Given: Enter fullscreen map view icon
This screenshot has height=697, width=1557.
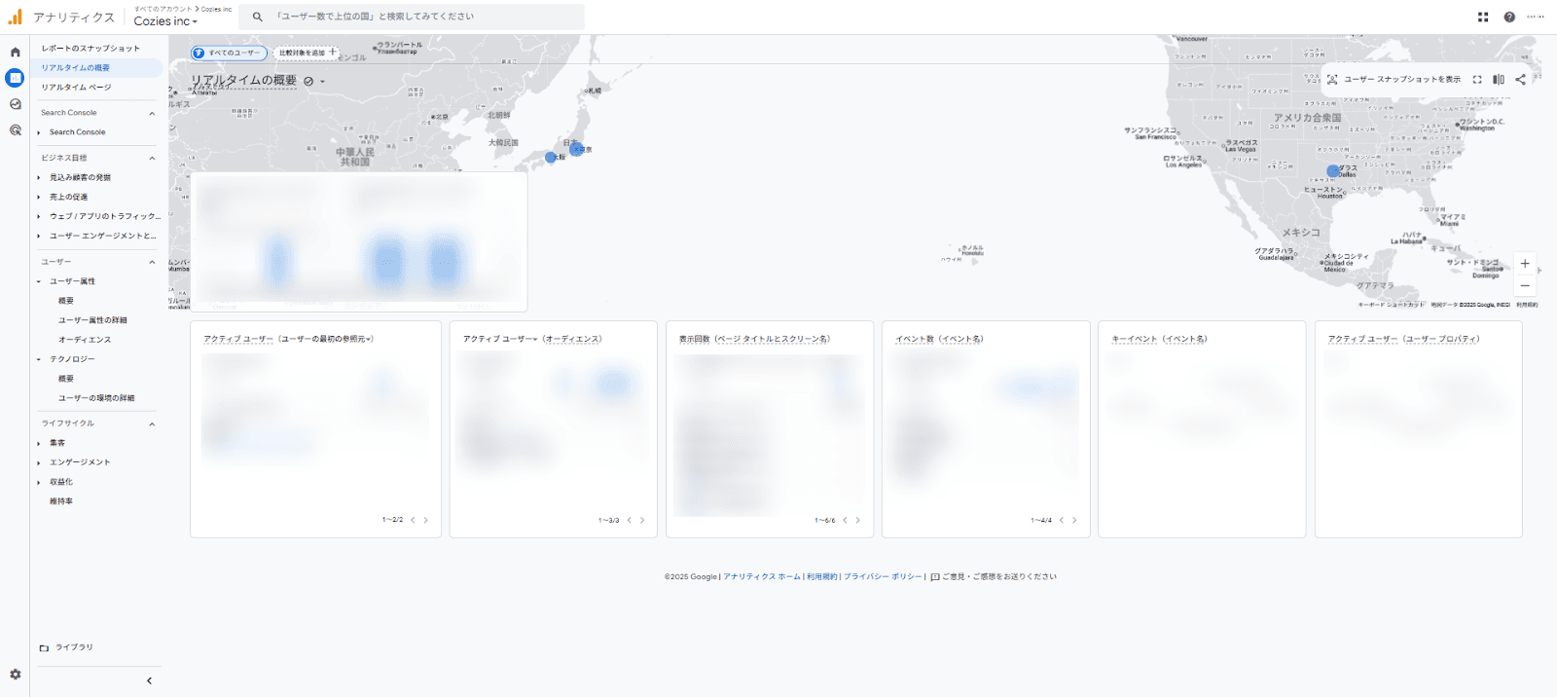Looking at the screenshot, I should pyautogui.click(x=1477, y=80).
